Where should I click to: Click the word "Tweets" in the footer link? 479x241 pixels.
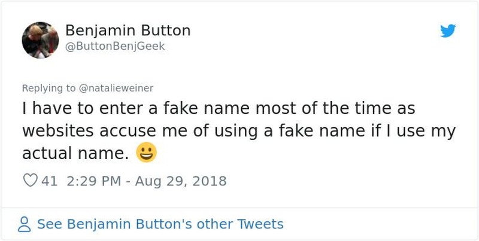tap(260, 224)
